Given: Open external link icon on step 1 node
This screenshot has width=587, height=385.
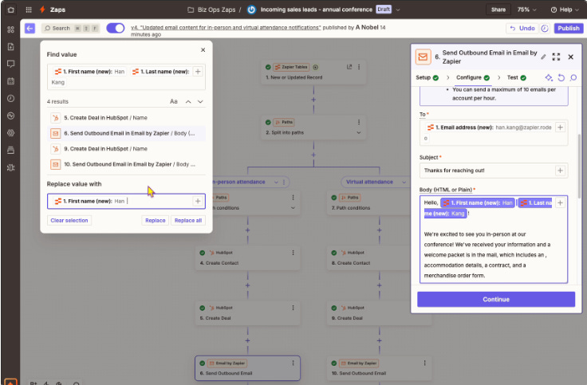Looking at the screenshot, I should click(x=349, y=67).
